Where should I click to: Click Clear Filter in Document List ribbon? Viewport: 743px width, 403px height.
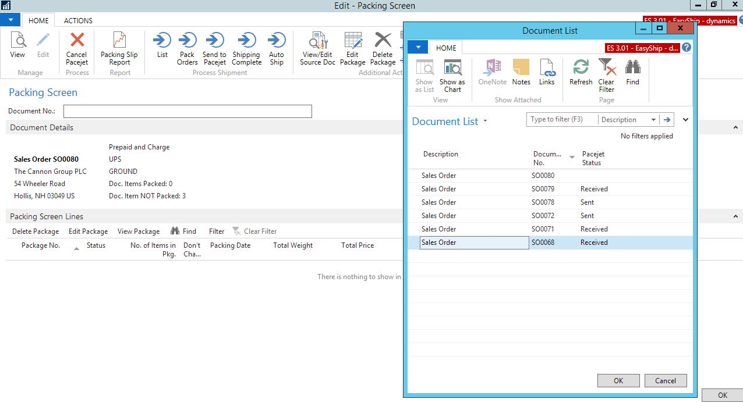(607, 76)
